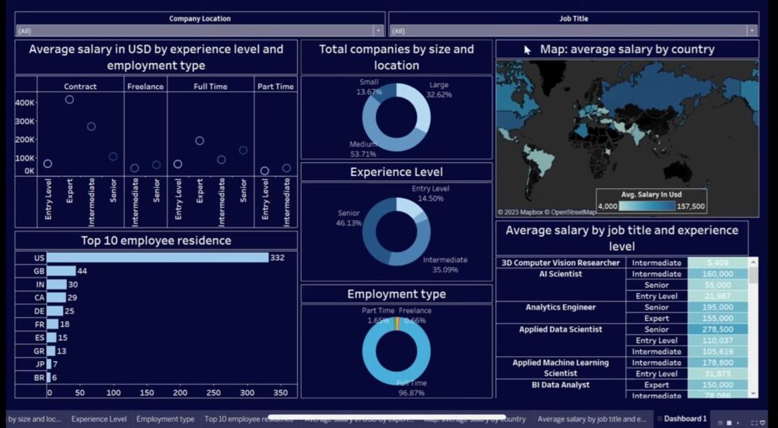Click Full Time Expert salary circle marker
778x428 pixels.
tap(199, 140)
